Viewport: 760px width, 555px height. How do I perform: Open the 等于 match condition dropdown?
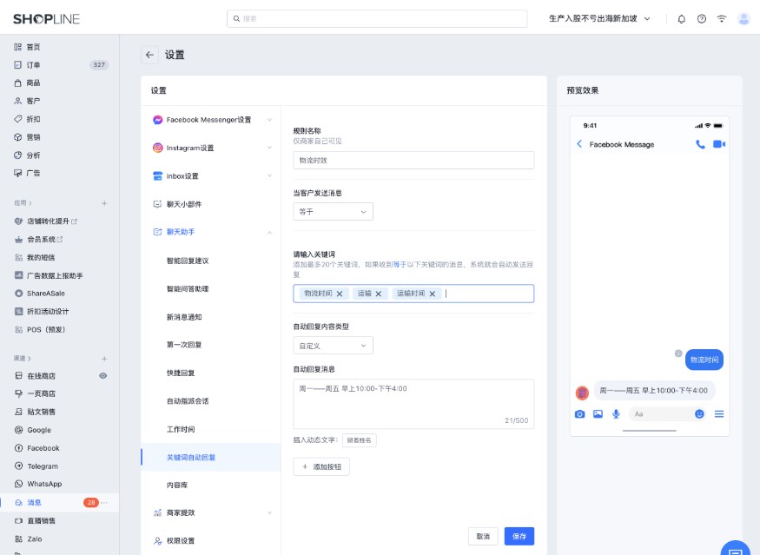pyautogui.click(x=333, y=212)
